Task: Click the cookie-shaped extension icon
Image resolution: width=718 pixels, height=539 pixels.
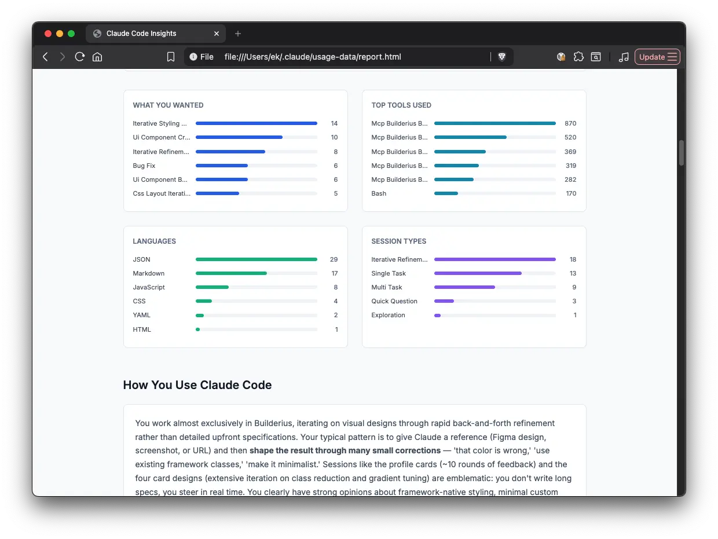Action: click(561, 57)
